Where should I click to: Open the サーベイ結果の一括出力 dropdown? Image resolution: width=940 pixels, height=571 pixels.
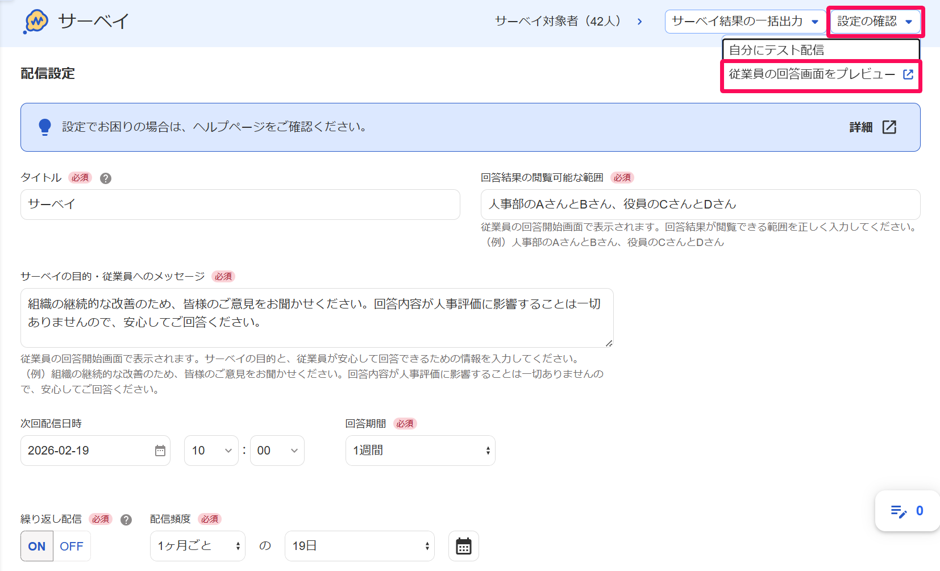click(x=745, y=22)
